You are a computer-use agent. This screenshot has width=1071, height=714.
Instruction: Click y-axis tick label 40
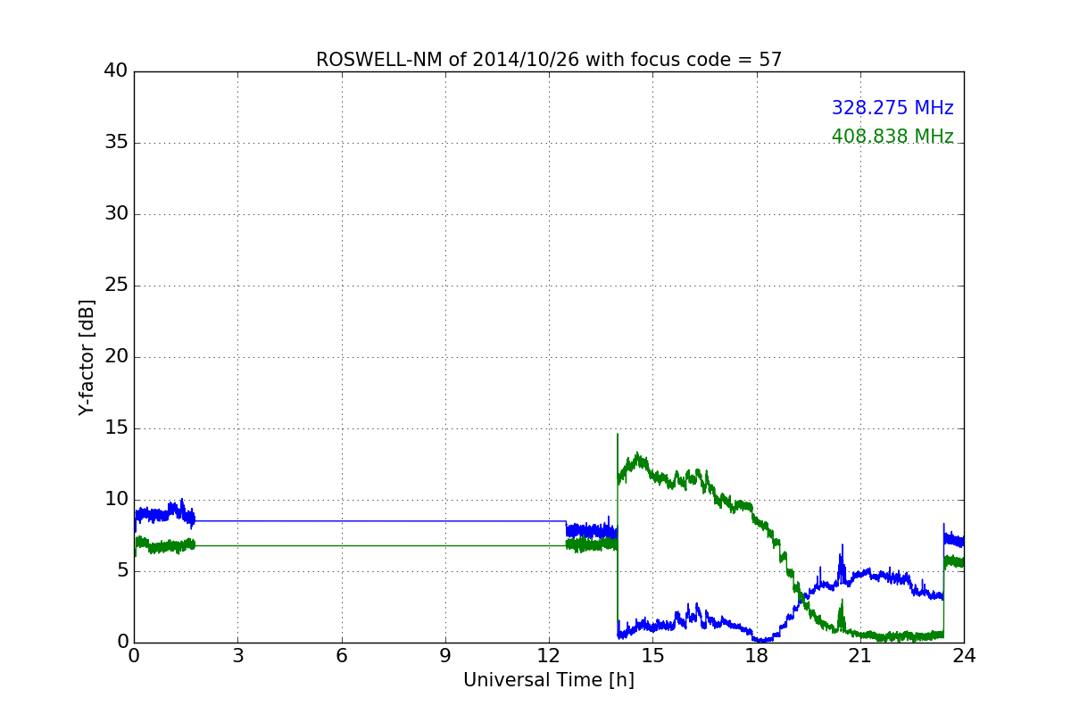115,71
